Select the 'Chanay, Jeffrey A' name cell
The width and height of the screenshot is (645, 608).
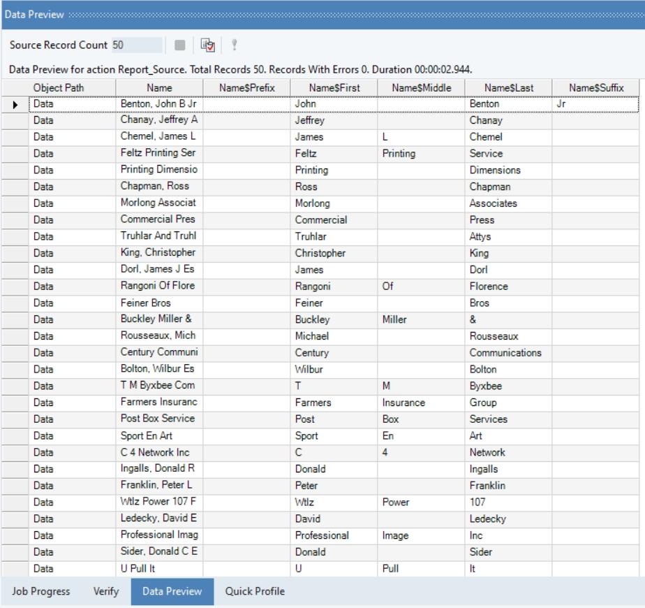pos(159,120)
